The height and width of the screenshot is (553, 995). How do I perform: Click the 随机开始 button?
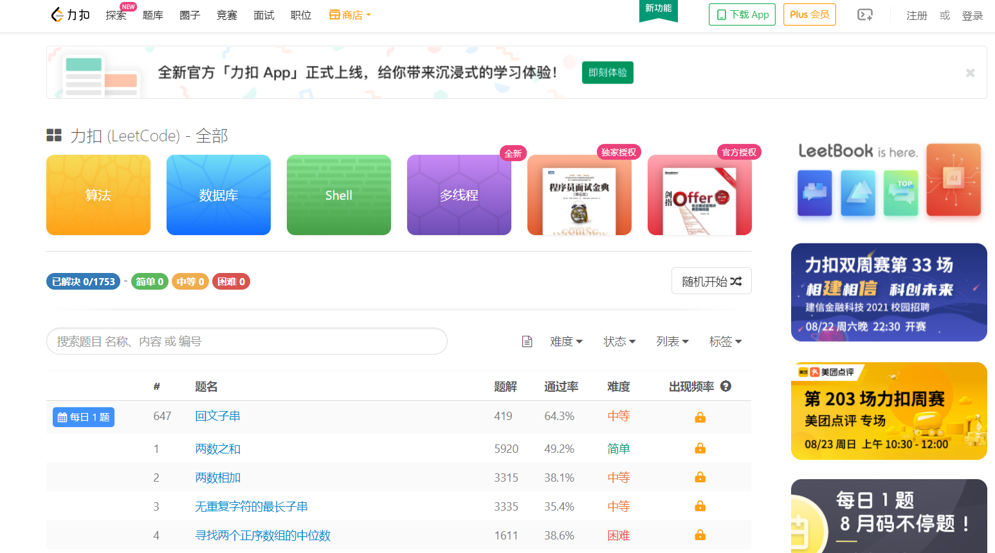(711, 281)
